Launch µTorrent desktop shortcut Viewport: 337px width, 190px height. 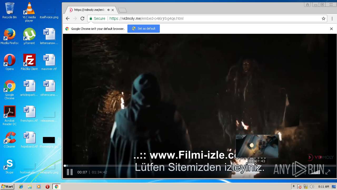pyautogui.click(x=29, y=36)
